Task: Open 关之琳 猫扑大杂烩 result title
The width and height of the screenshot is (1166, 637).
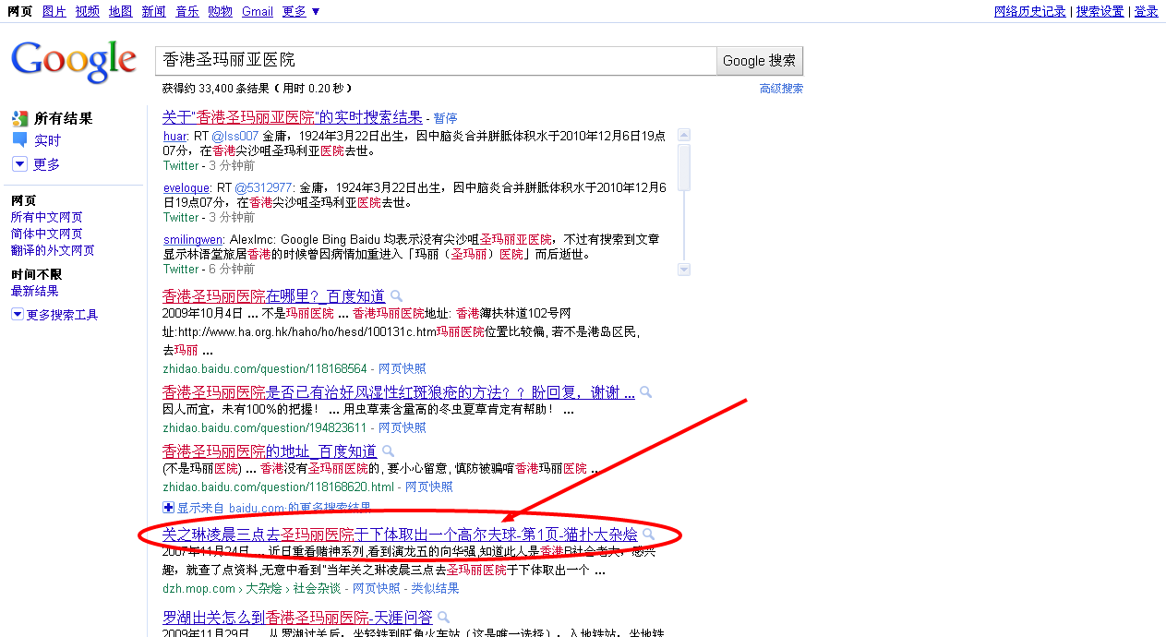Action: tap(400, 535)
